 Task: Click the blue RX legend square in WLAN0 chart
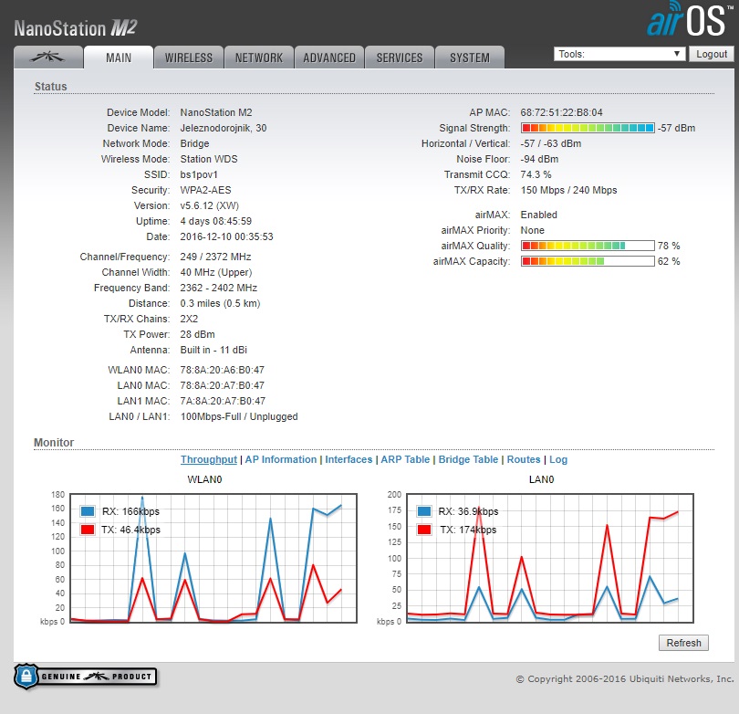[x=88, y=511]
